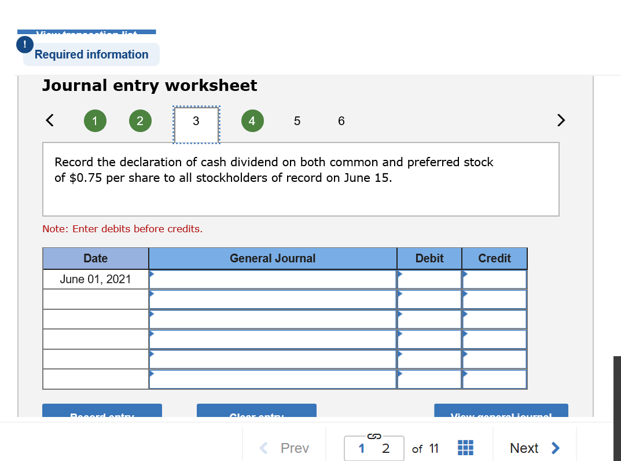Select green step circle 4
This screenshot has height=461, width=621.
[x=252, y=120]
